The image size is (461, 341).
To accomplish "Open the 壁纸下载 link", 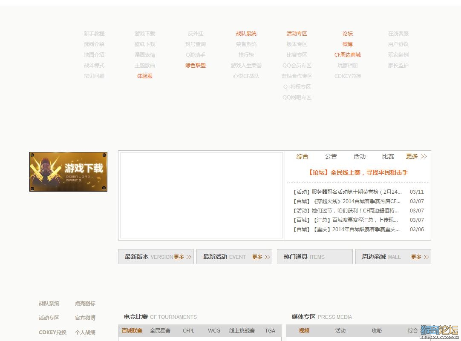I will click(145, 44).
